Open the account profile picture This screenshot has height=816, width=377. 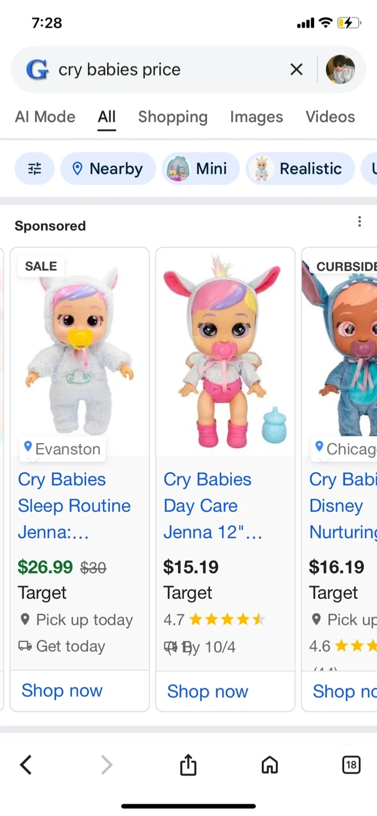coord(340,70)
